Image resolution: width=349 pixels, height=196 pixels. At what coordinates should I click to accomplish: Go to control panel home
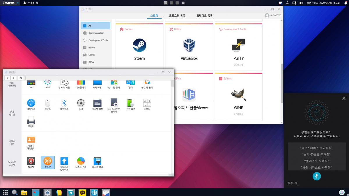click(x=21, y=78)
